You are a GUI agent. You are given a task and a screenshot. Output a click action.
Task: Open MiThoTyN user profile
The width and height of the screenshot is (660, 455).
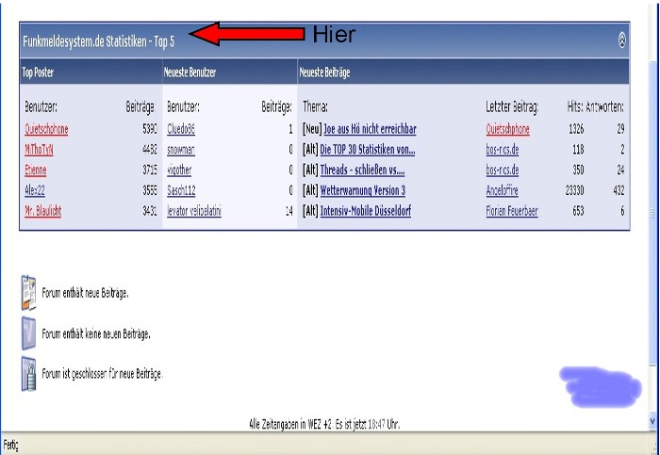40,150
